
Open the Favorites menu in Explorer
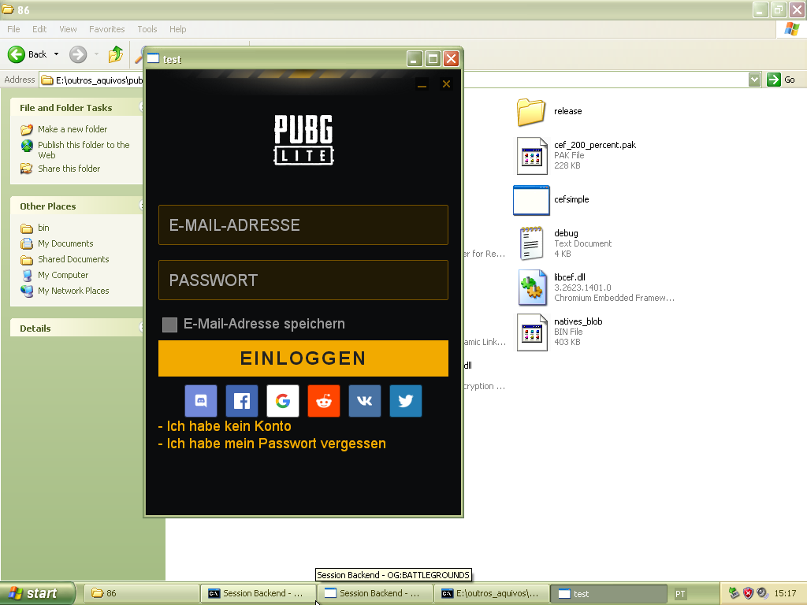[106, 29]
